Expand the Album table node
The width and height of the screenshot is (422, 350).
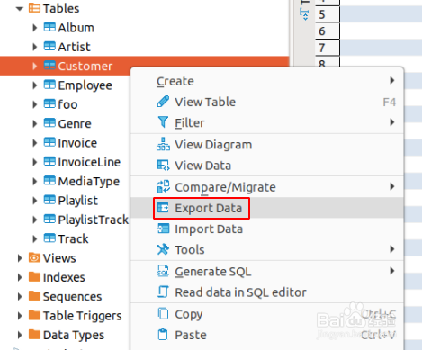point(35,28)
